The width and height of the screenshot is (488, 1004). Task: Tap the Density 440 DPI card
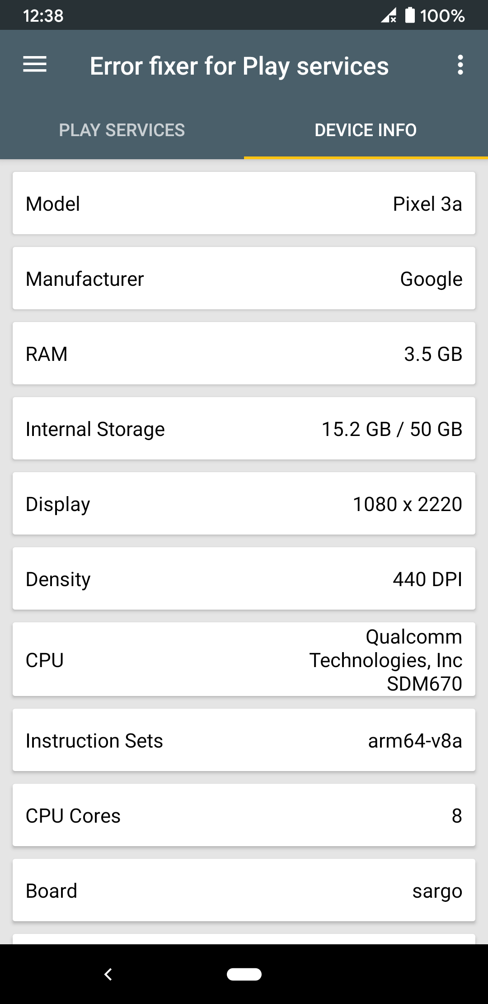click(244, 578)
